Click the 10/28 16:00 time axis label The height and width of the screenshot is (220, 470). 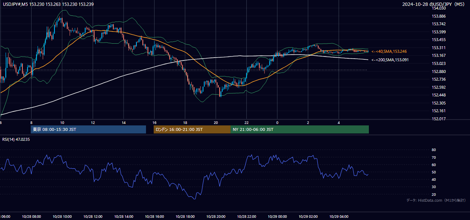pyautogui.click(x=154, y=217)
